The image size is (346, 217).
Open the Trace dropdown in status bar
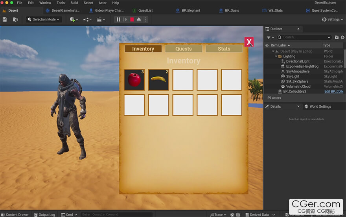coord(218,215)
